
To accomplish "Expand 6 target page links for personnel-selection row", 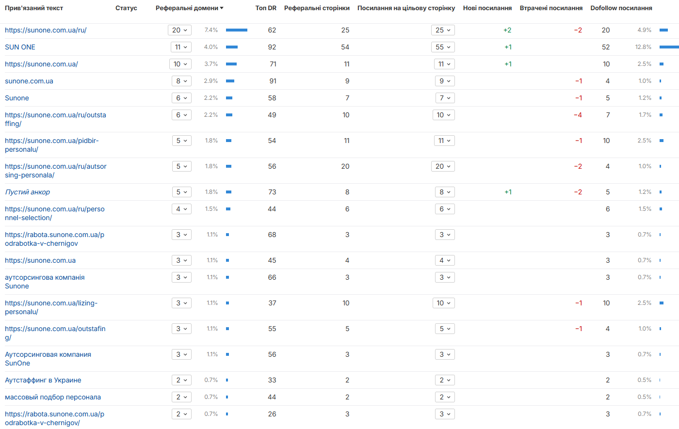I will [445, 209].
